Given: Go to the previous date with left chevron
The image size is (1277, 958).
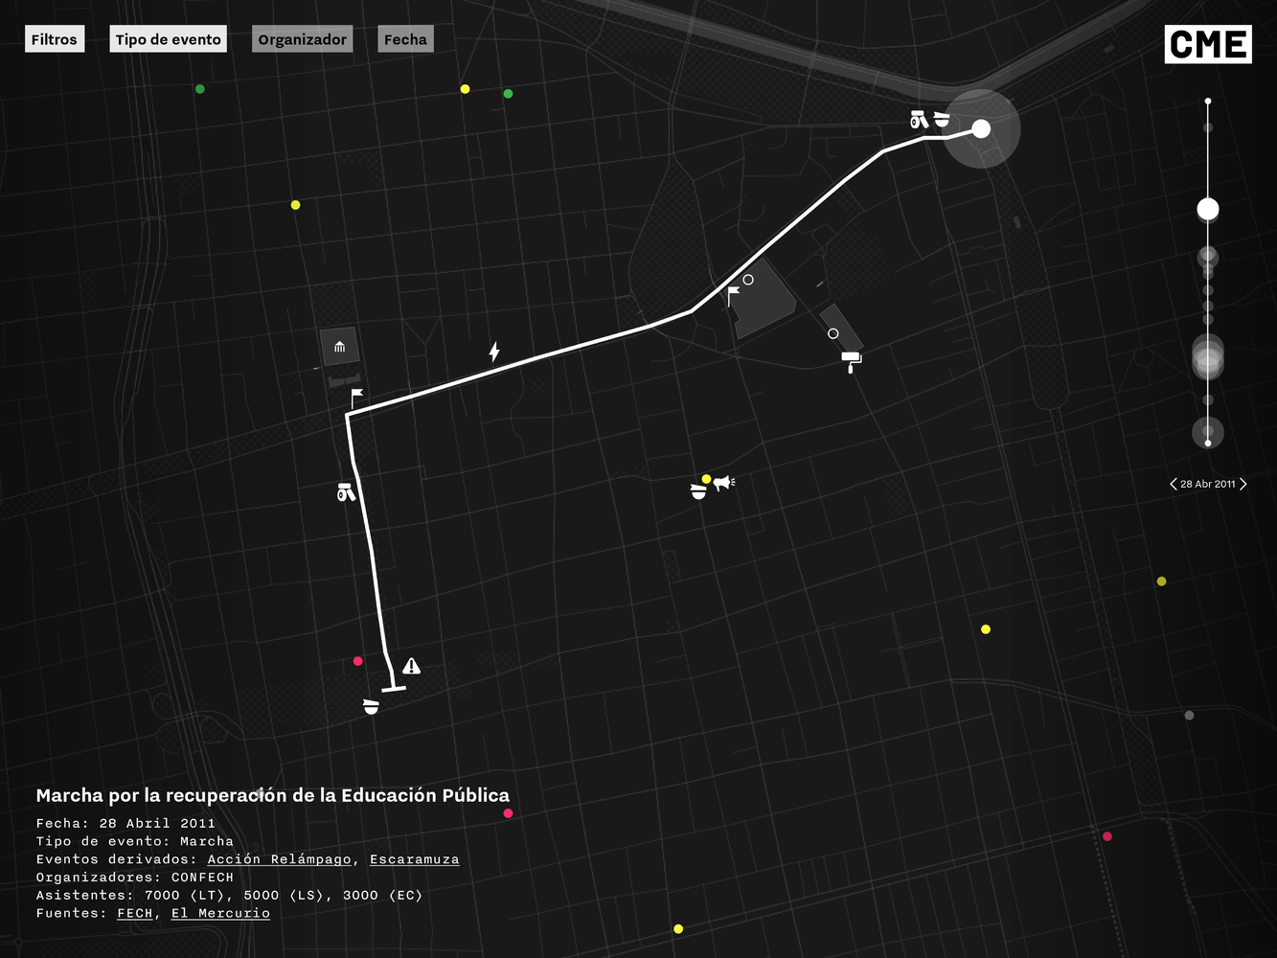Looking at the screenshot, I should pos(1173,484).
